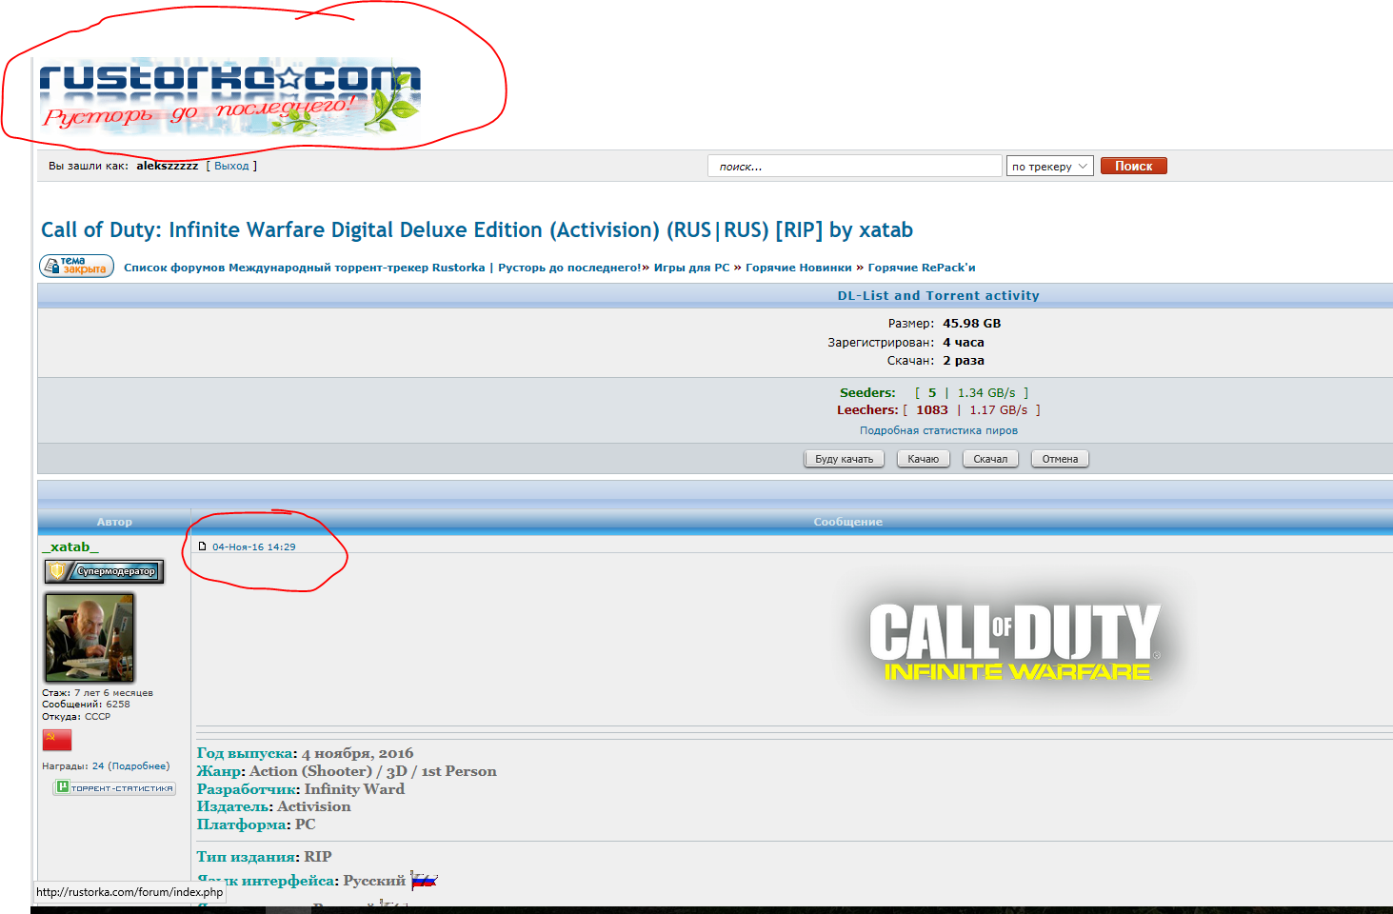Image resolution: width=1393 pixels, height=914 pixels.
Task: Open the 'Горячие Новинки' breadcrumb
Action: tap(798, 268)
